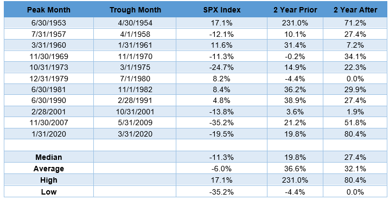Click the 12/31/1979 peak month cell
The height and width of the screenshot is (200, 389).
coord(49,79)
